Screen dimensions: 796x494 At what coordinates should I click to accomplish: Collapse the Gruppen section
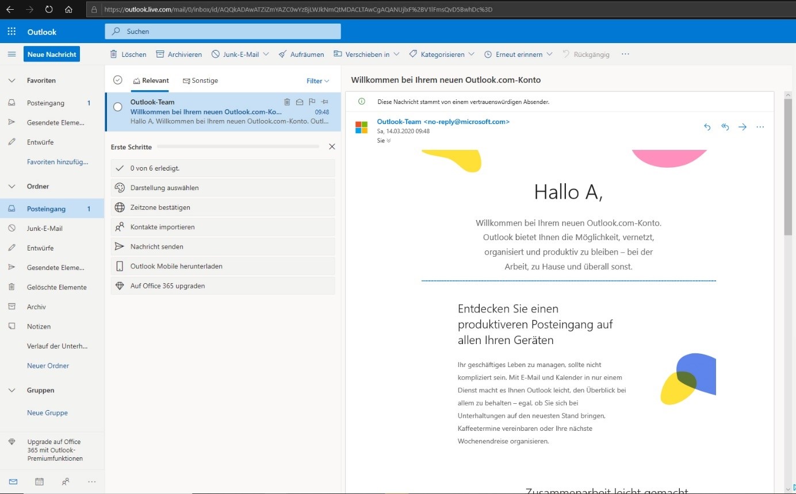pyautogui.click(x=12, y=391)
